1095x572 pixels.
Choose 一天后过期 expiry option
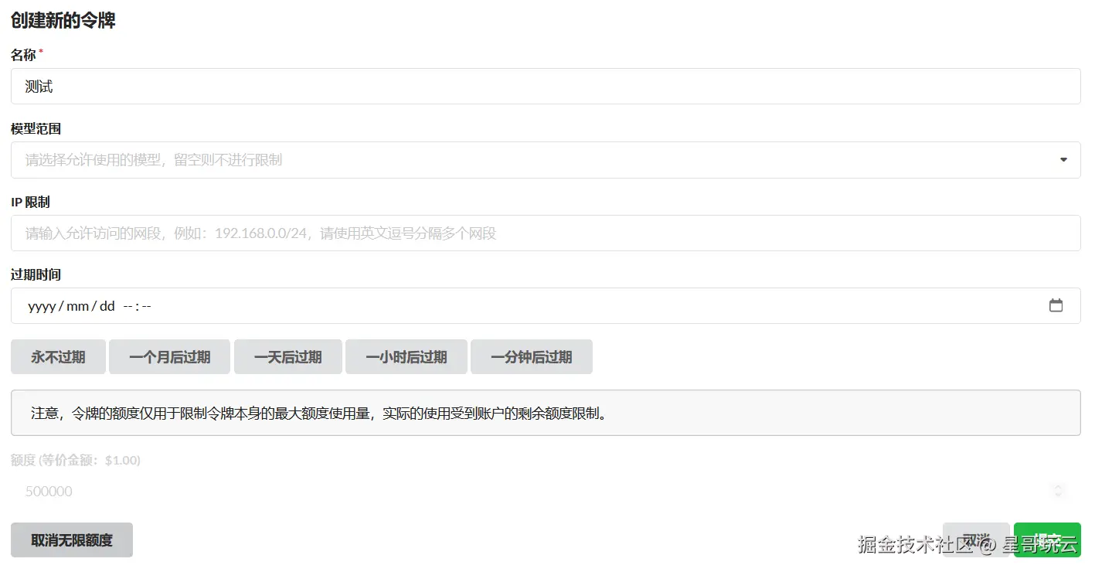[288, 357]
